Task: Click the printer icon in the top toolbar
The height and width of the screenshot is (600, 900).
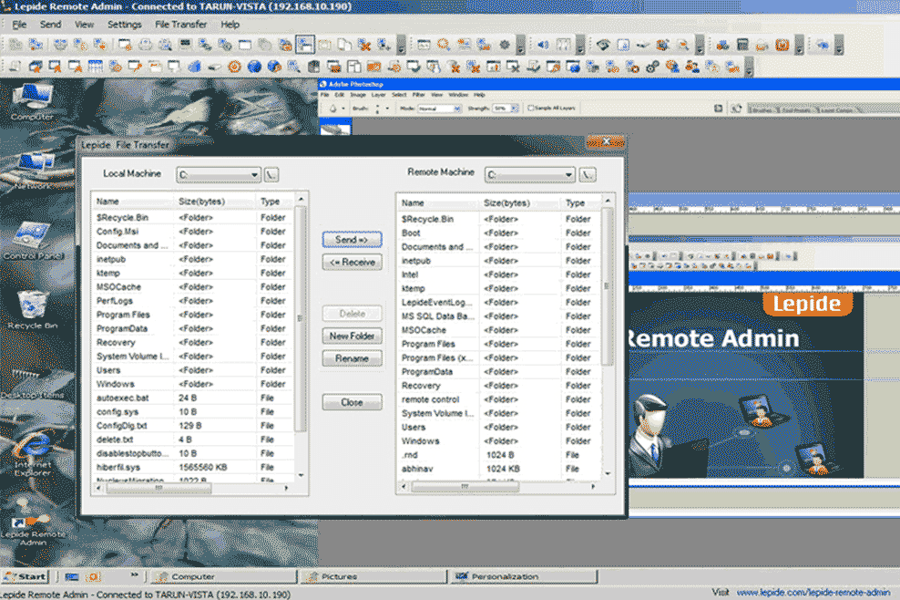Action: click(145, 45)
